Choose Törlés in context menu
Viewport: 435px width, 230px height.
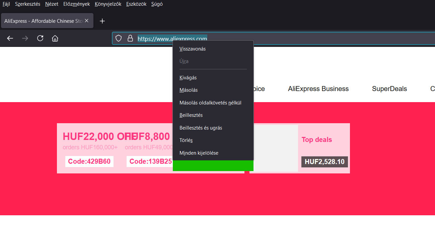coord(213,140)
